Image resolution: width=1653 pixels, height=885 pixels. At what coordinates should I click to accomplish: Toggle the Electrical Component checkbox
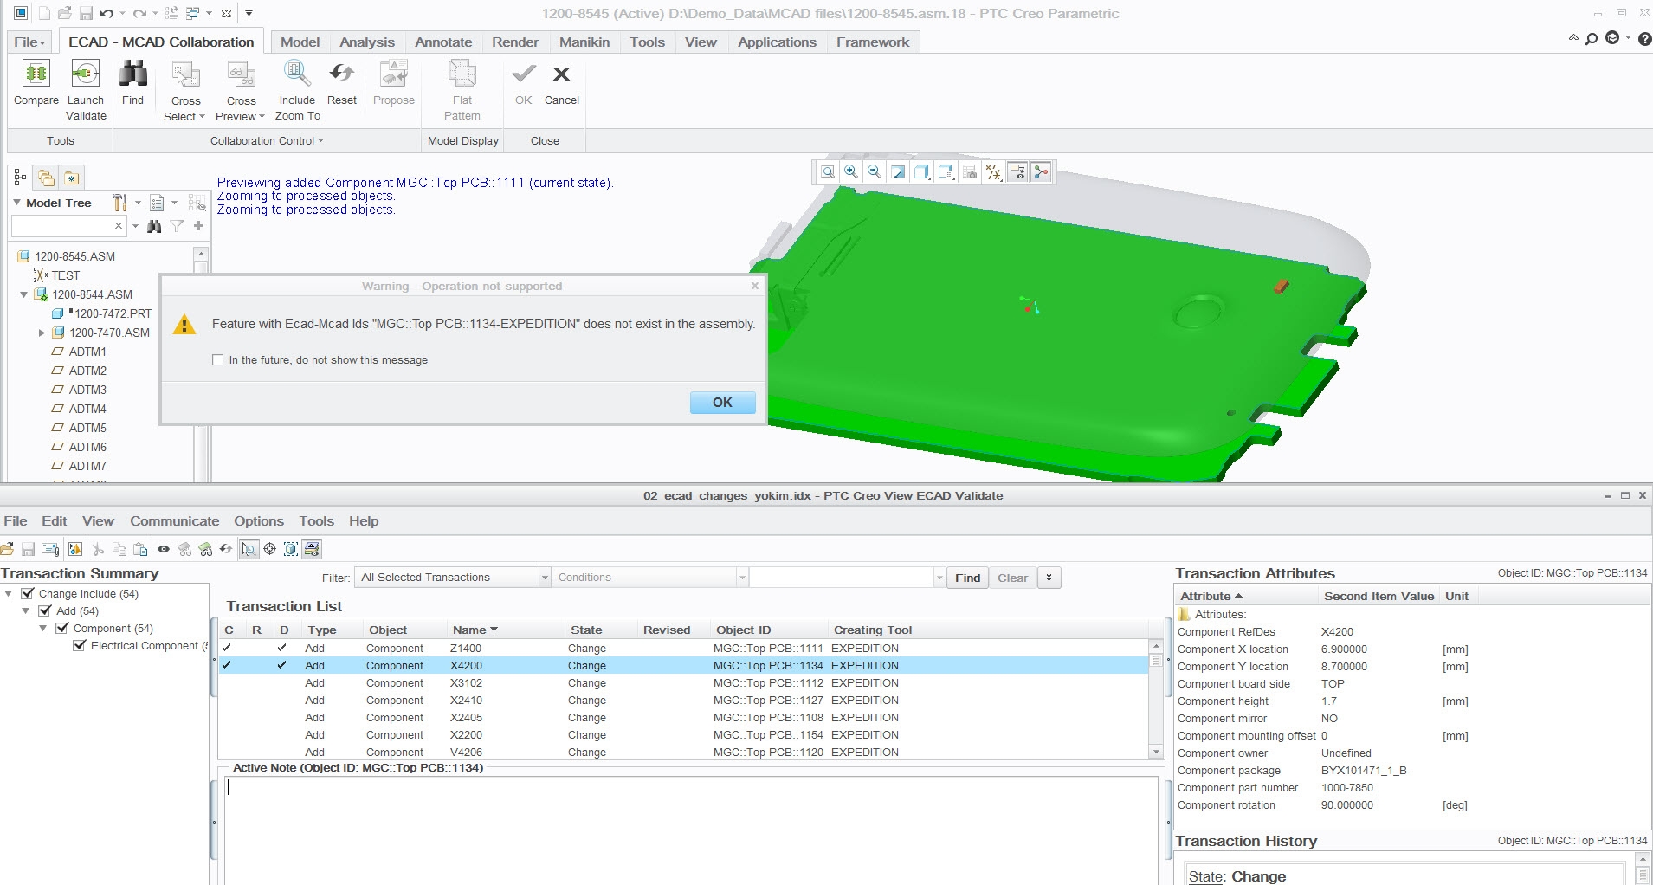pos(80,646)
